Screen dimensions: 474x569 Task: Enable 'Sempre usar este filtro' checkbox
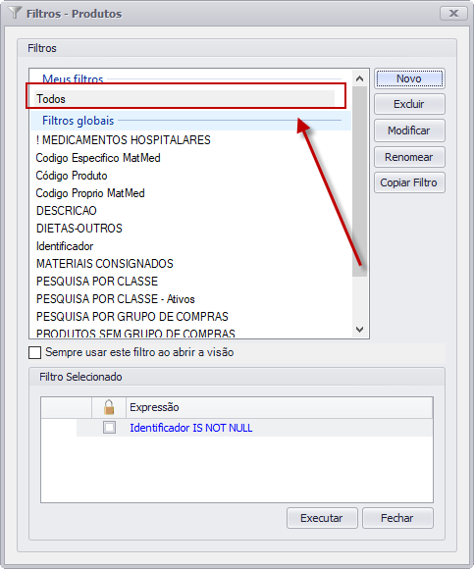35,352
